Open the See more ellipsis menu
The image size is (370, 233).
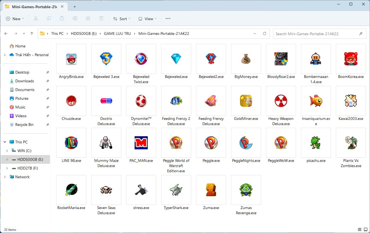pyautogui.click(x=168, y=19)
